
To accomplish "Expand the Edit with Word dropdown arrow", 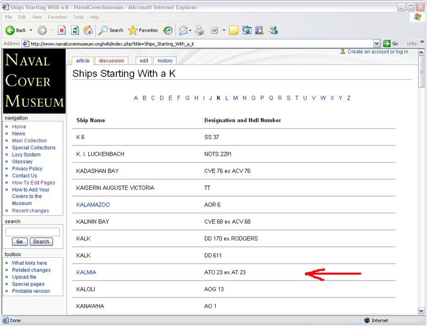I will pos(224,30).
